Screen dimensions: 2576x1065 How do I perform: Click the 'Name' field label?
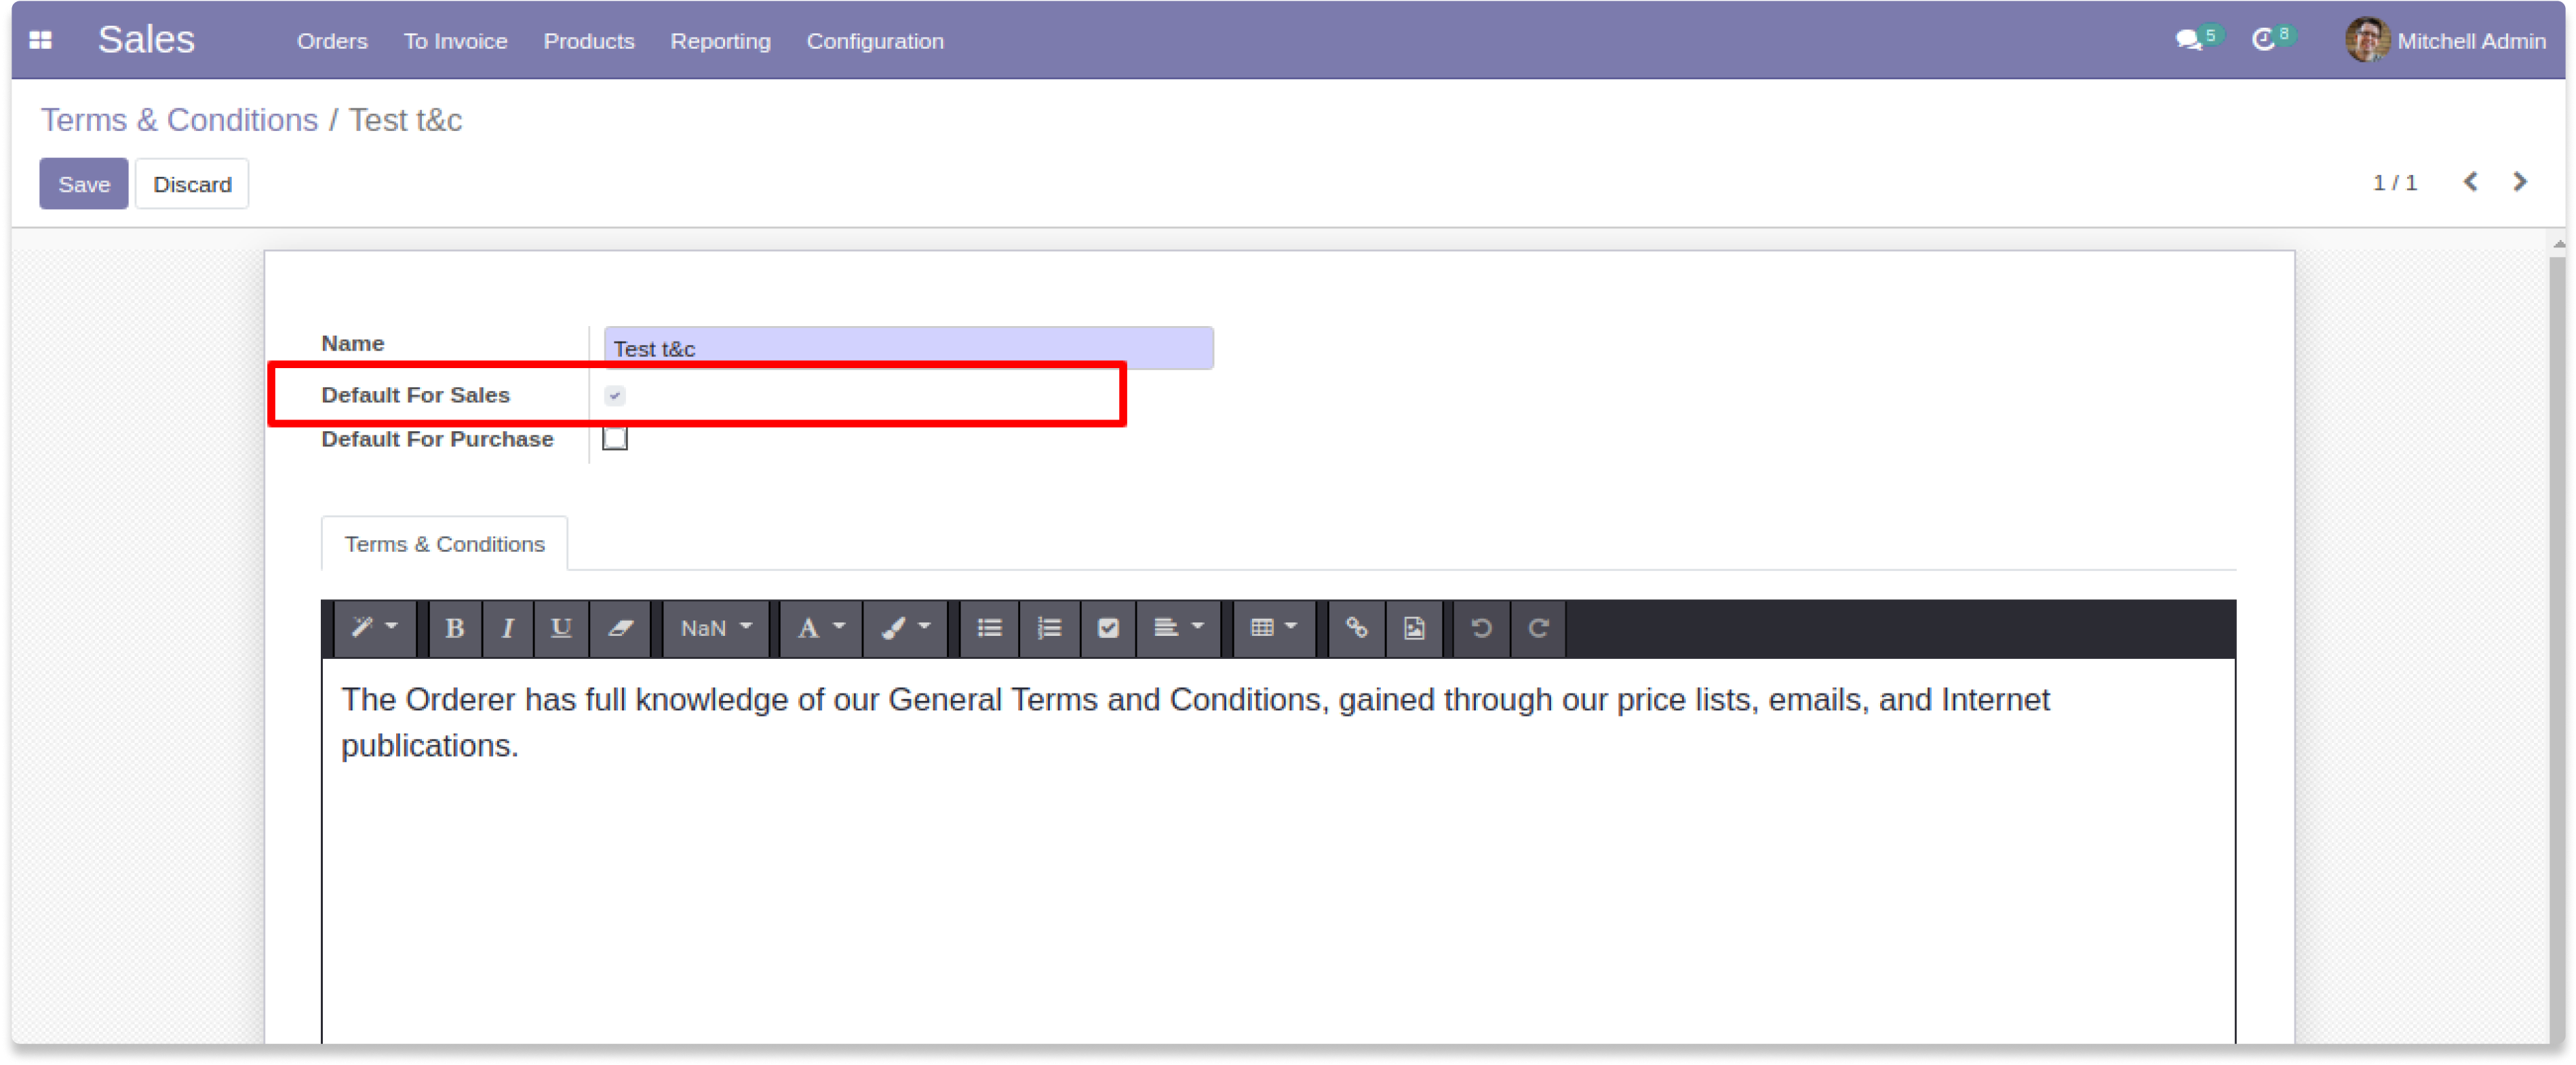tap(352, 342)
